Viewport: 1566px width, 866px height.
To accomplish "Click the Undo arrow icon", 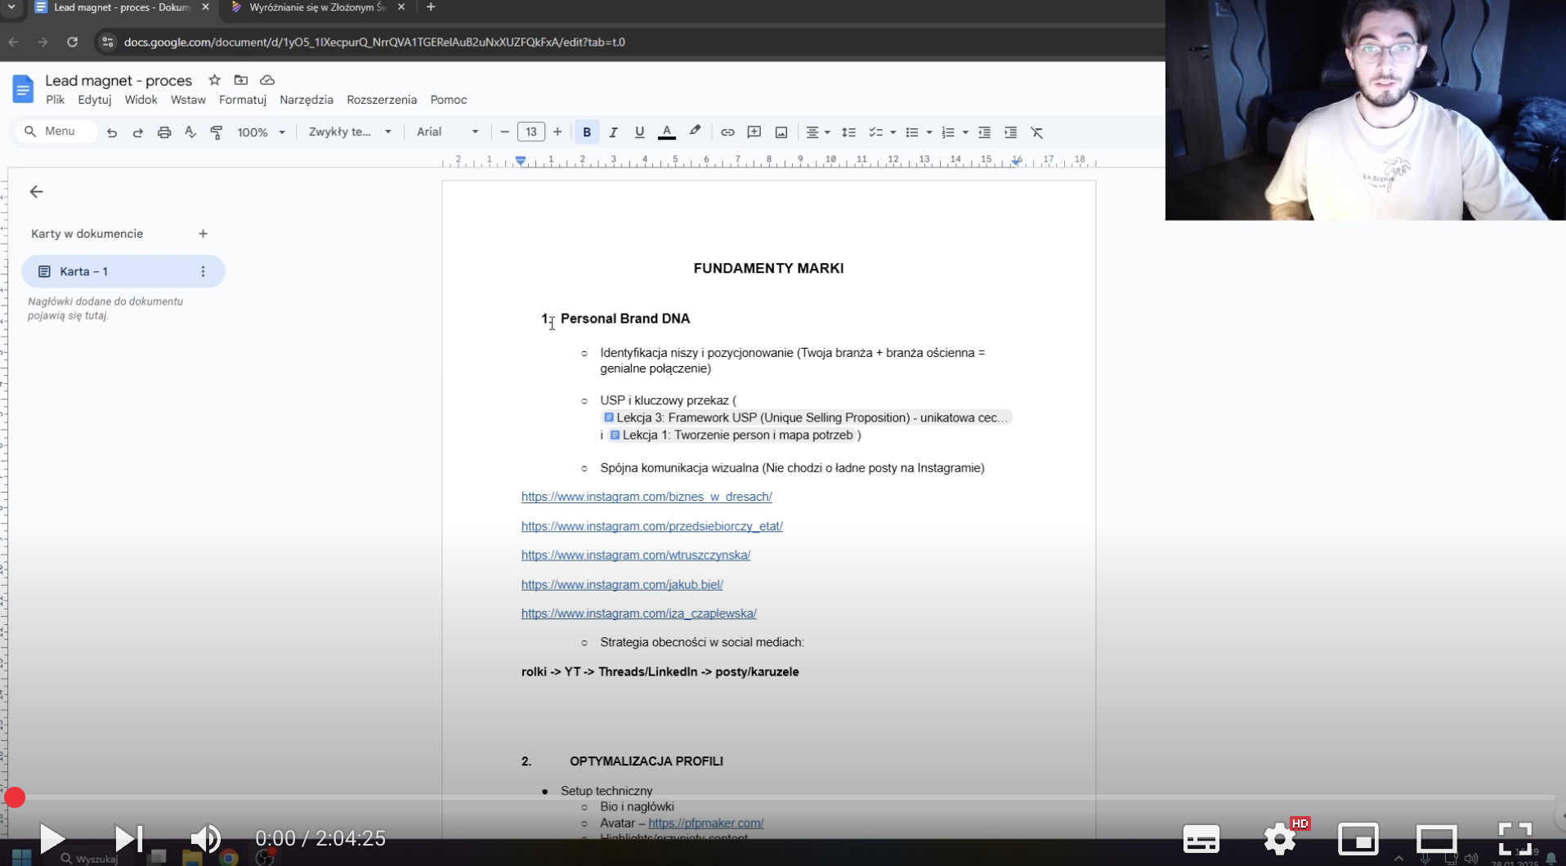I will point(112,132).
